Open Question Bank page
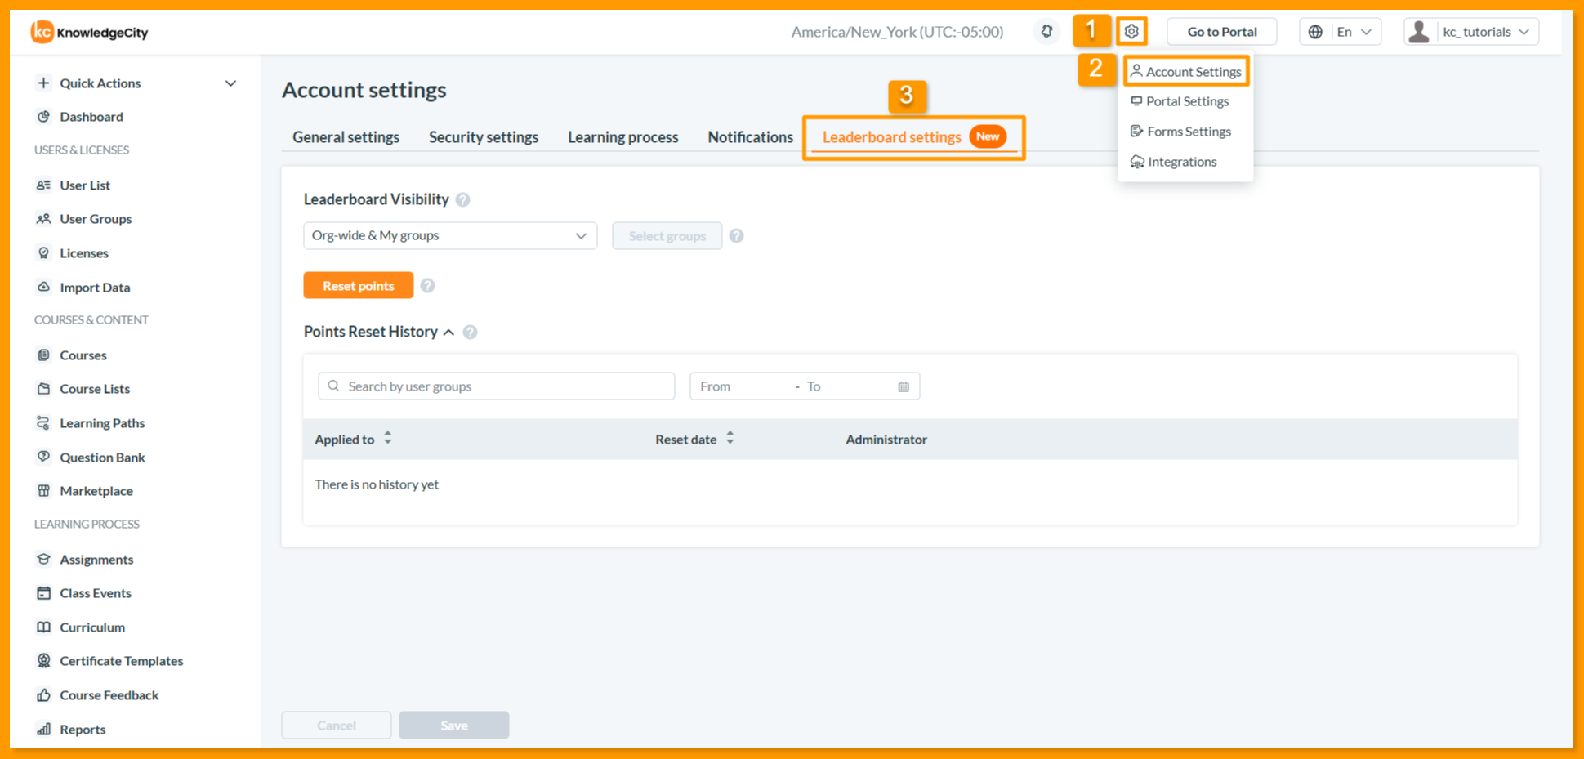Viewport: 1584px width, 759px height. (x=101, y=458)
